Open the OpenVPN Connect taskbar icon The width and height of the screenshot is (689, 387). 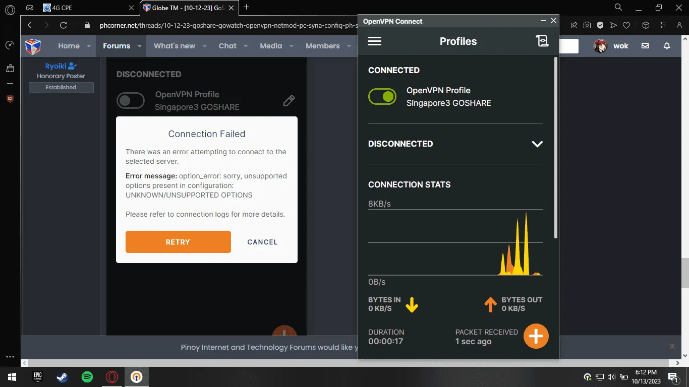[136, 377]
